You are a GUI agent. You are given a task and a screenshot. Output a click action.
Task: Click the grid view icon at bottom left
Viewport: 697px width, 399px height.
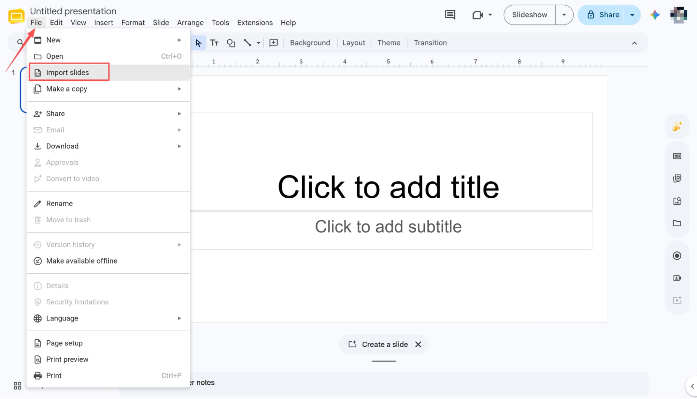(x=17, y=385)
